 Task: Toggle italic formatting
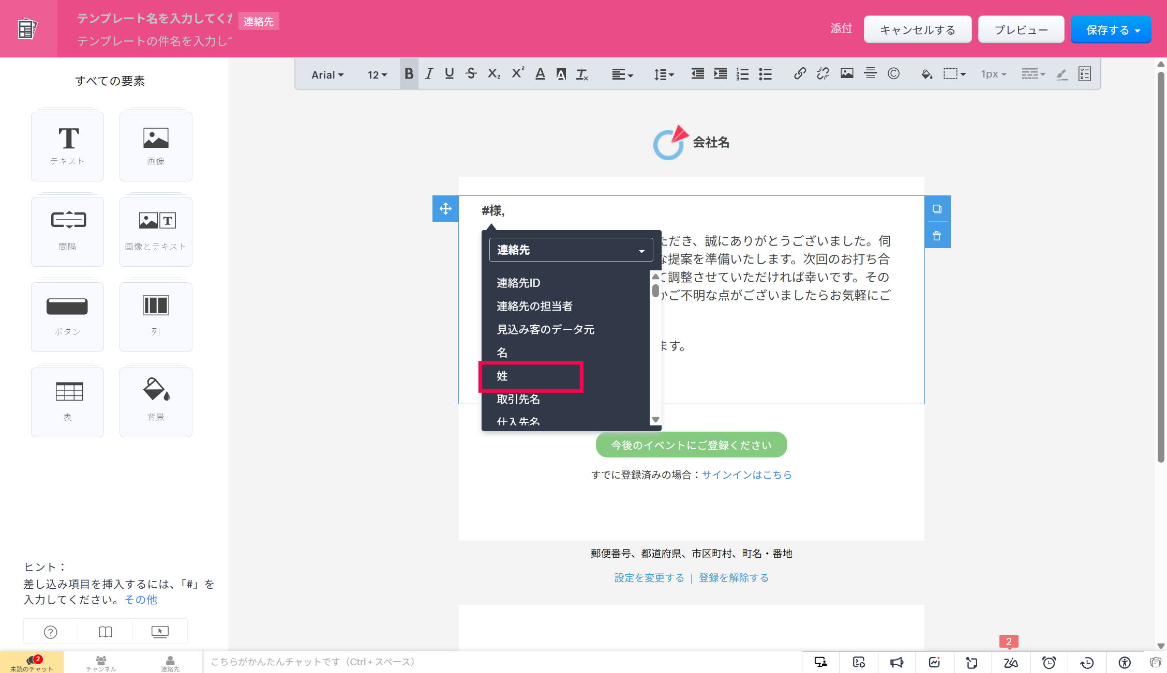coord(429,74)
